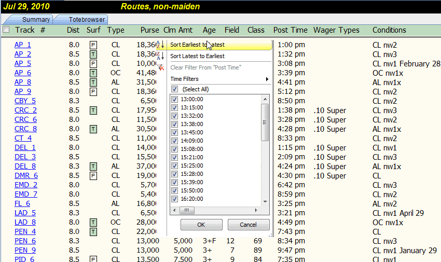Click the filter list scroll-left arrow
This screenshot has width=441, height=262.
tap(174, 210)
